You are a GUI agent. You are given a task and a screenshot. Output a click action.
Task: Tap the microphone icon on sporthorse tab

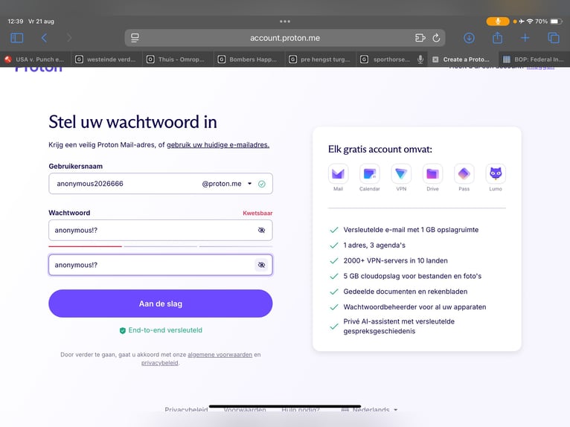point(420,60)
